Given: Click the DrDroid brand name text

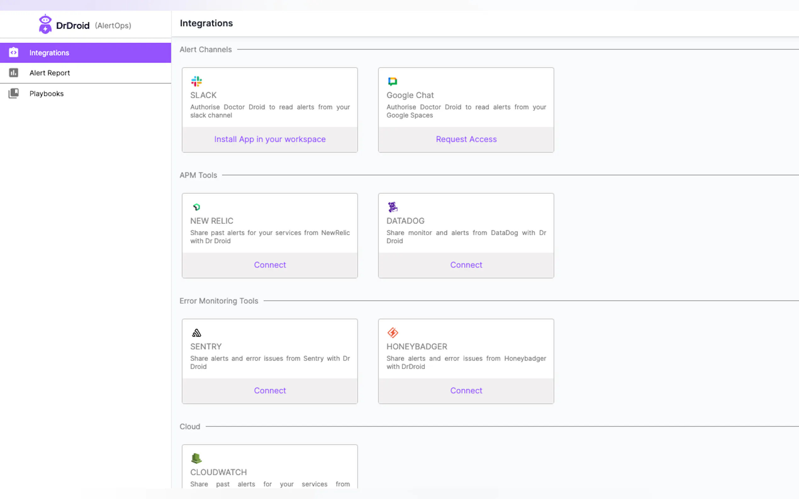Looking at the screenshot, I should coord(73,25).
